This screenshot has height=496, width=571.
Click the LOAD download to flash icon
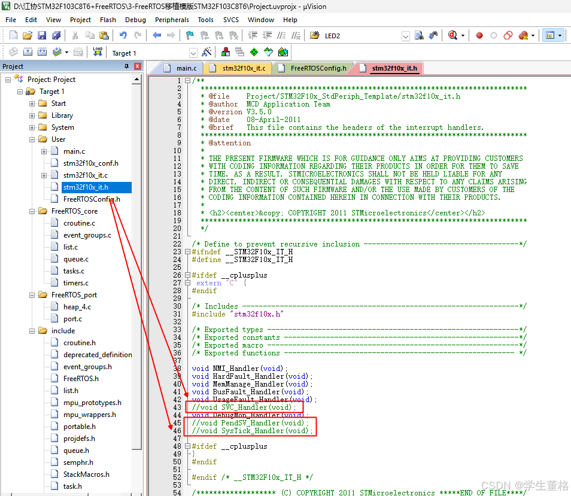point(98,52)
